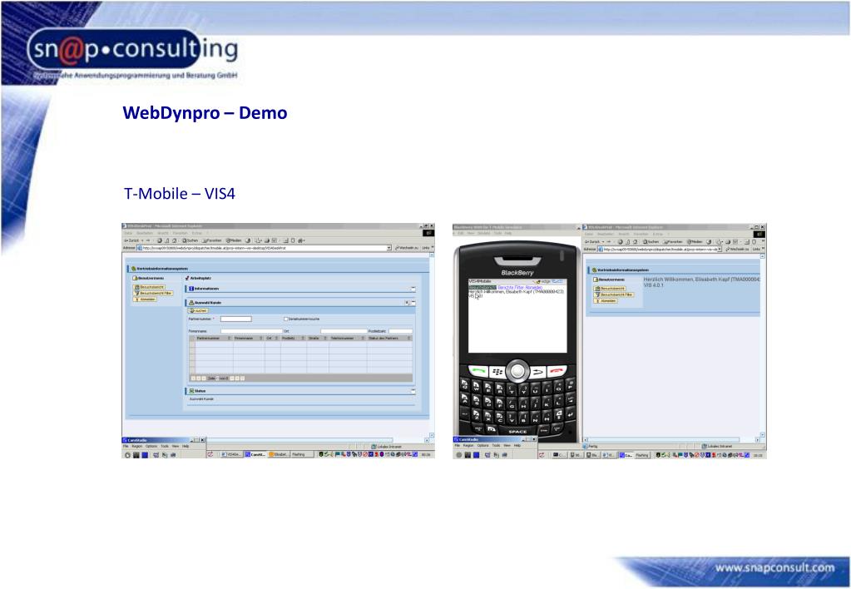Open File menu in left CamStudio window
The image size is (851, 589).
click(126, 446)
